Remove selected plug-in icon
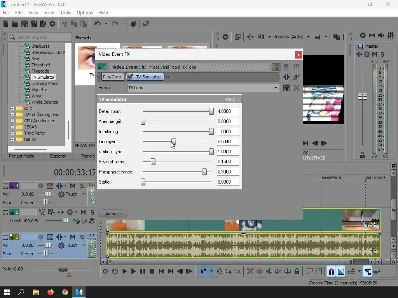Image resolution: width=398 pixels, height=298 pixels. tap(296, 77)
